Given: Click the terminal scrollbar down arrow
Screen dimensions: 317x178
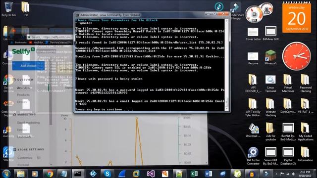Looking at the screenshot, I should coord(227,109).
